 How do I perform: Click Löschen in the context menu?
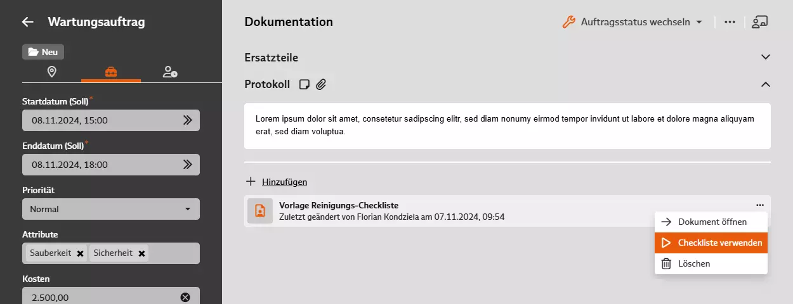(x=711, y=263)
